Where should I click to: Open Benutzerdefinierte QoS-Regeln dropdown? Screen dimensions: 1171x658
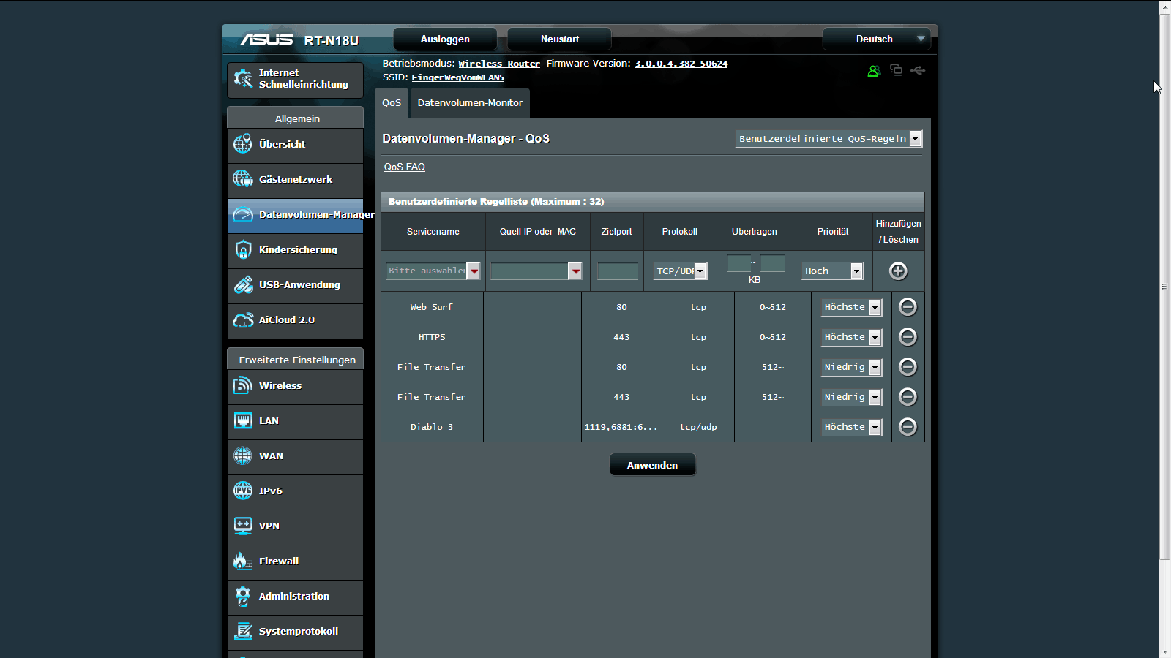tap(828, 139)
